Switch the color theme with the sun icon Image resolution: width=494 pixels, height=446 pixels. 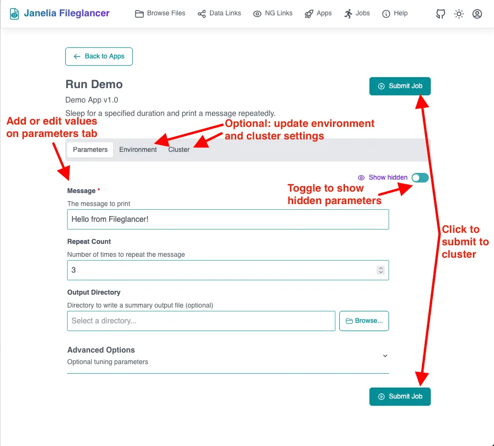pyautogui.click(x=459, y=14)
